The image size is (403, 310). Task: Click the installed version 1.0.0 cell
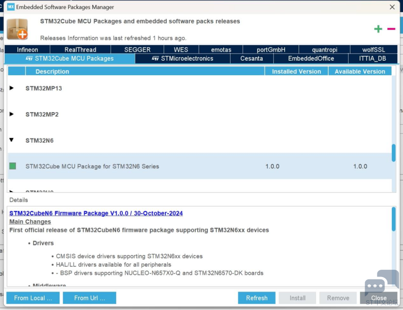tap(272, 166)
